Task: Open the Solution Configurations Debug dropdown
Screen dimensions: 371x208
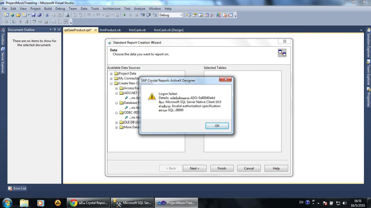Action: [181, 15]
